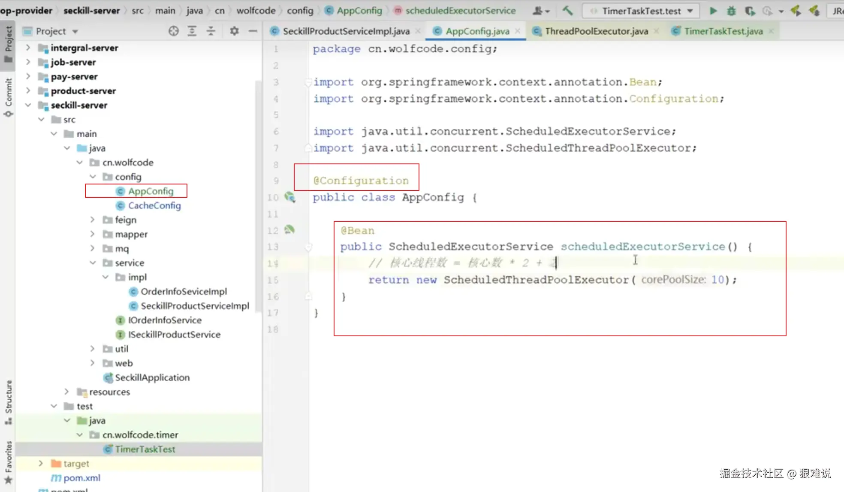This screenshot has height=492, width=844.
Task: Click the green Run button
Action: point(713,11)
